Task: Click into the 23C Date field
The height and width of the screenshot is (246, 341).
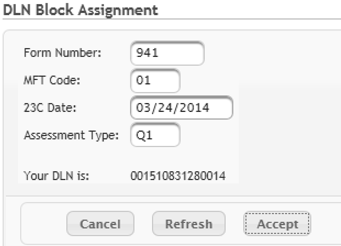Action: (181, 108)
